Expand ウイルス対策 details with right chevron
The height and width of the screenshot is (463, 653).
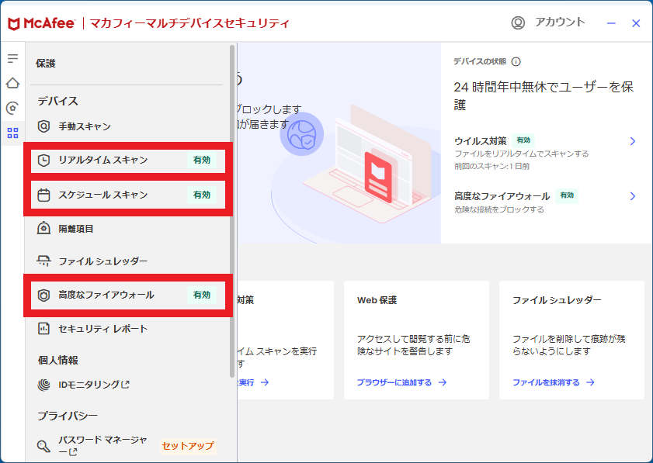pos(633,141)
